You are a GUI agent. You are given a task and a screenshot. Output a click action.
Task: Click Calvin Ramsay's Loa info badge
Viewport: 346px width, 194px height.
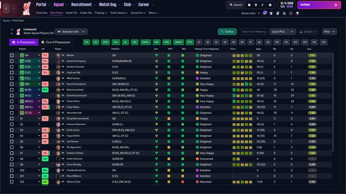tap(45, 159)
